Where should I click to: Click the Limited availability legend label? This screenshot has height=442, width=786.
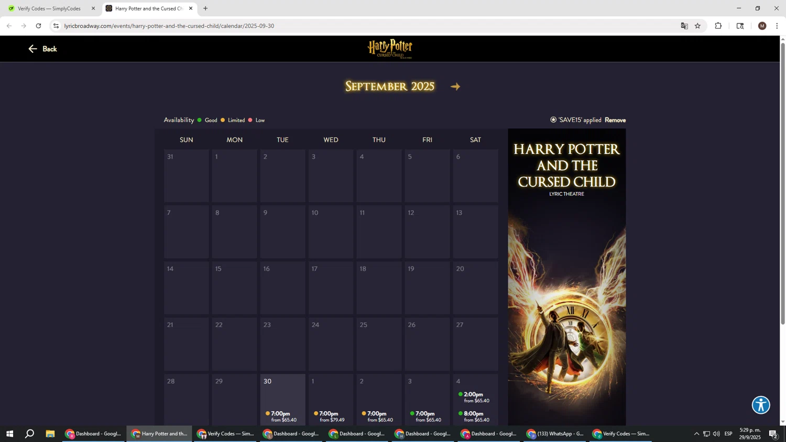(x=236, y=120)
